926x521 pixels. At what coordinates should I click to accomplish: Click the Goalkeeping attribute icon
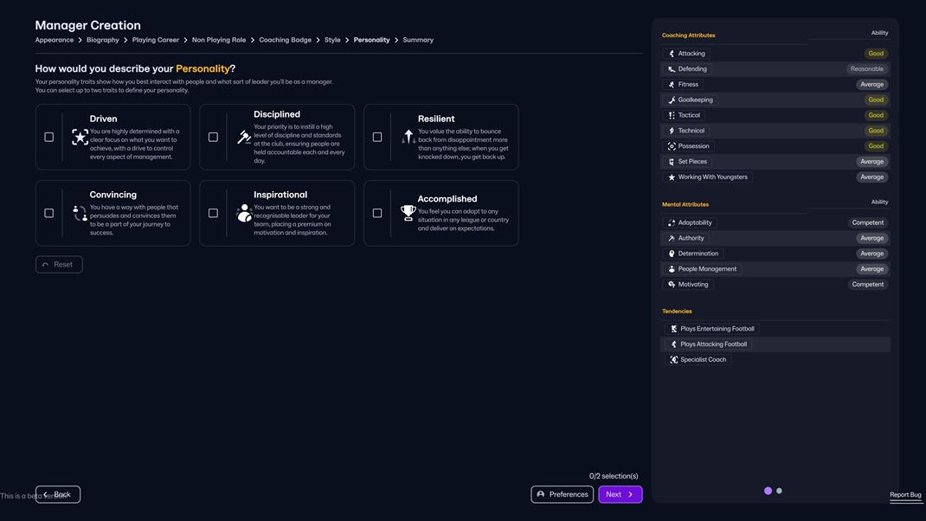coord(672,100)
